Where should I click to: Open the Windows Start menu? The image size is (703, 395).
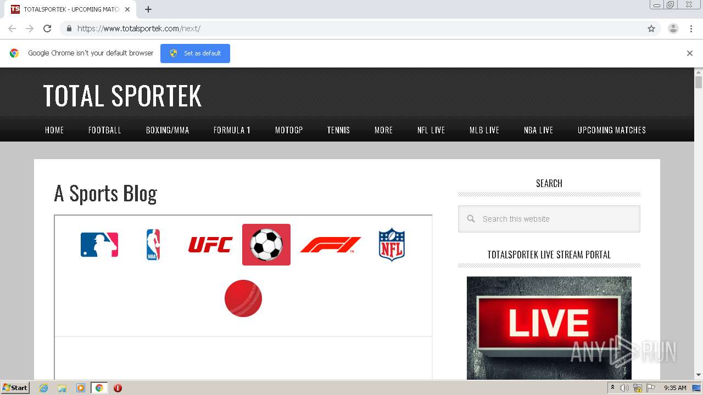[15, 388]
